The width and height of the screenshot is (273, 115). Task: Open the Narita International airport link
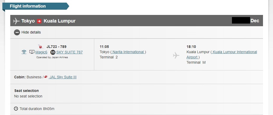128,52
